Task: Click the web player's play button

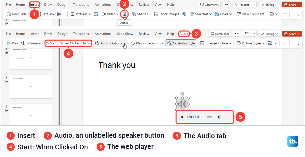Action: 182,117
